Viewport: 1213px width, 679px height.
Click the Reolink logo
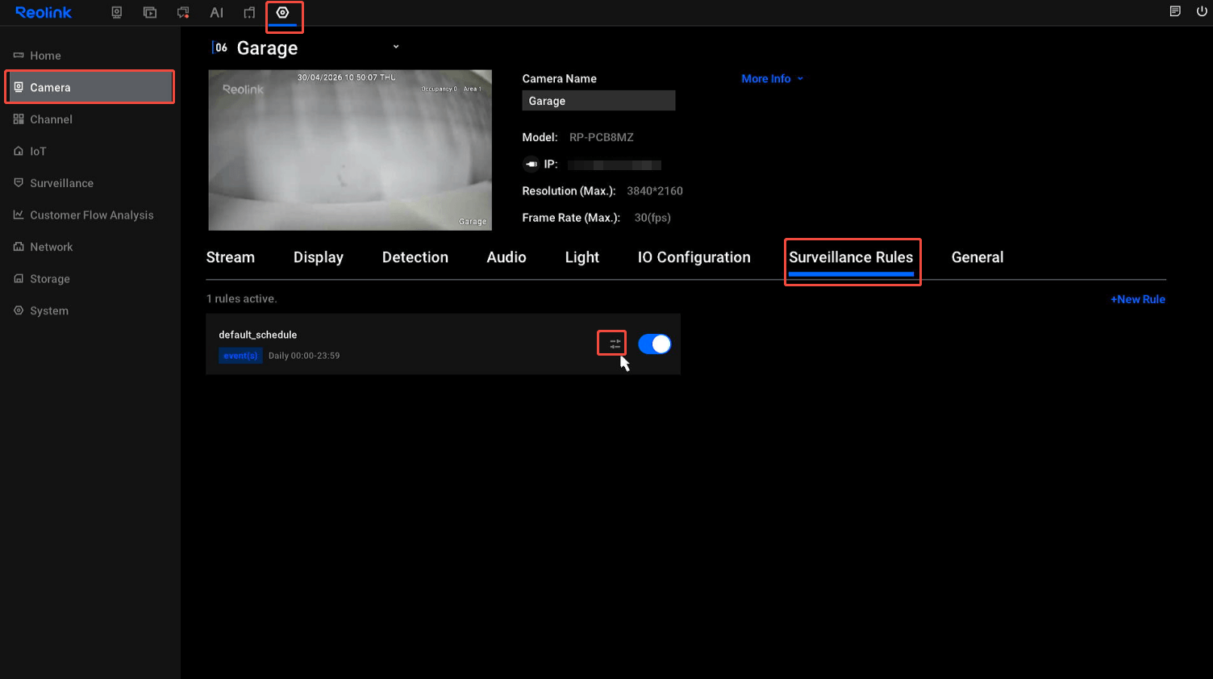44,12
